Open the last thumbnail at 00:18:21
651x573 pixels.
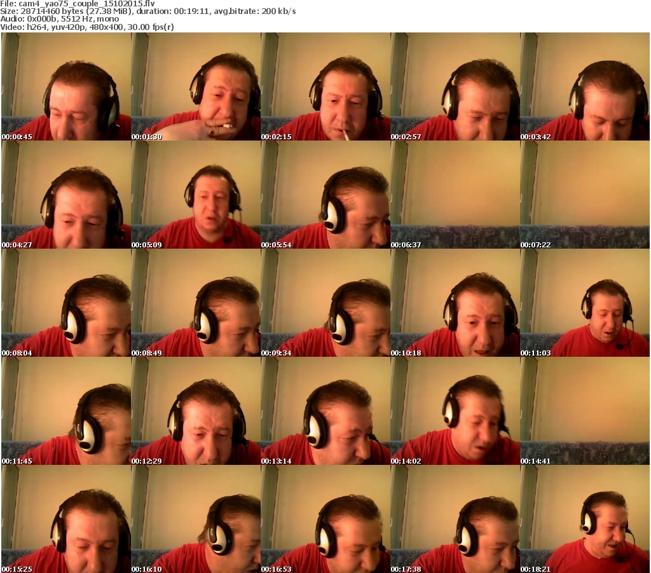tap(585, 519)
